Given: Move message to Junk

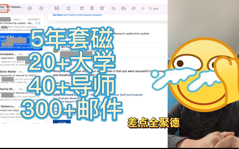Looking at the screenshot, I should pos(102,8).
